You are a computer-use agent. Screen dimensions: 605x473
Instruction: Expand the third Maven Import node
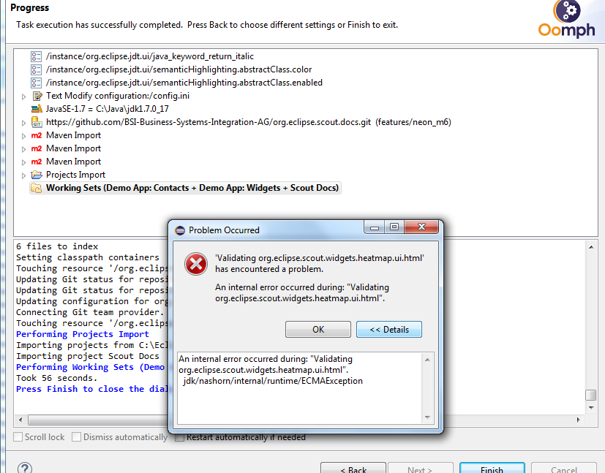tap(23, 162)
